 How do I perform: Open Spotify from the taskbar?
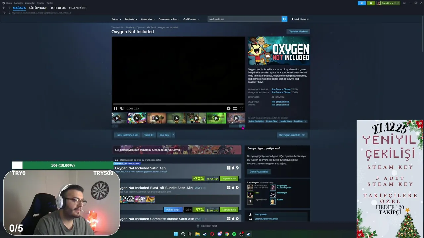[x=234, y=234]
